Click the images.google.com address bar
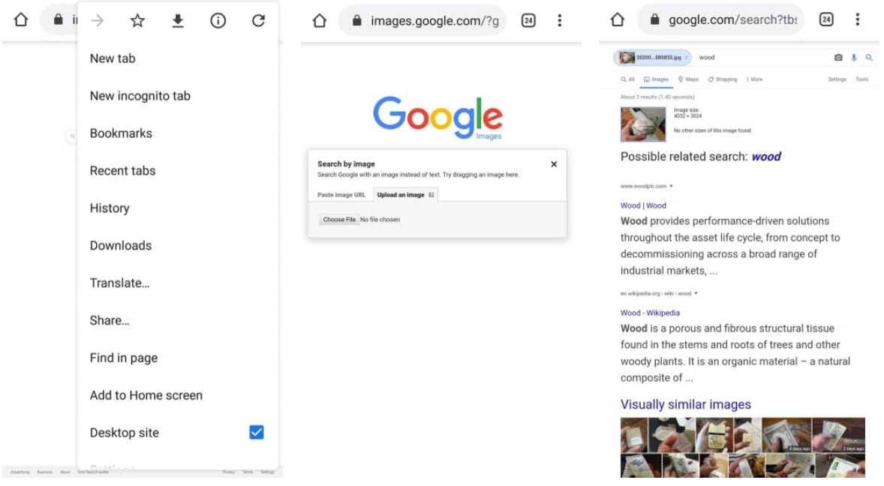884x486 pixels. click(424, 21)
